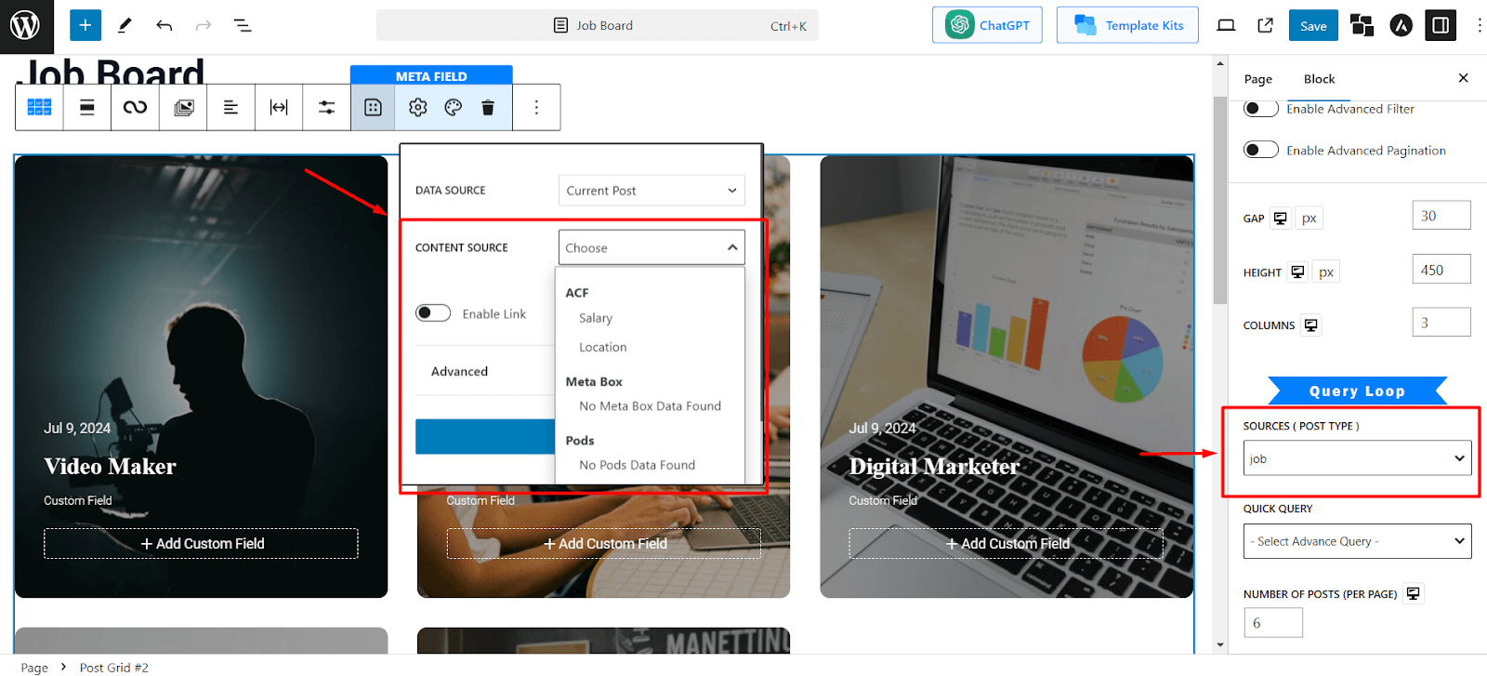Open Template Kits button
This screenshot has width=1487, height=676.
pos(1127,26)
